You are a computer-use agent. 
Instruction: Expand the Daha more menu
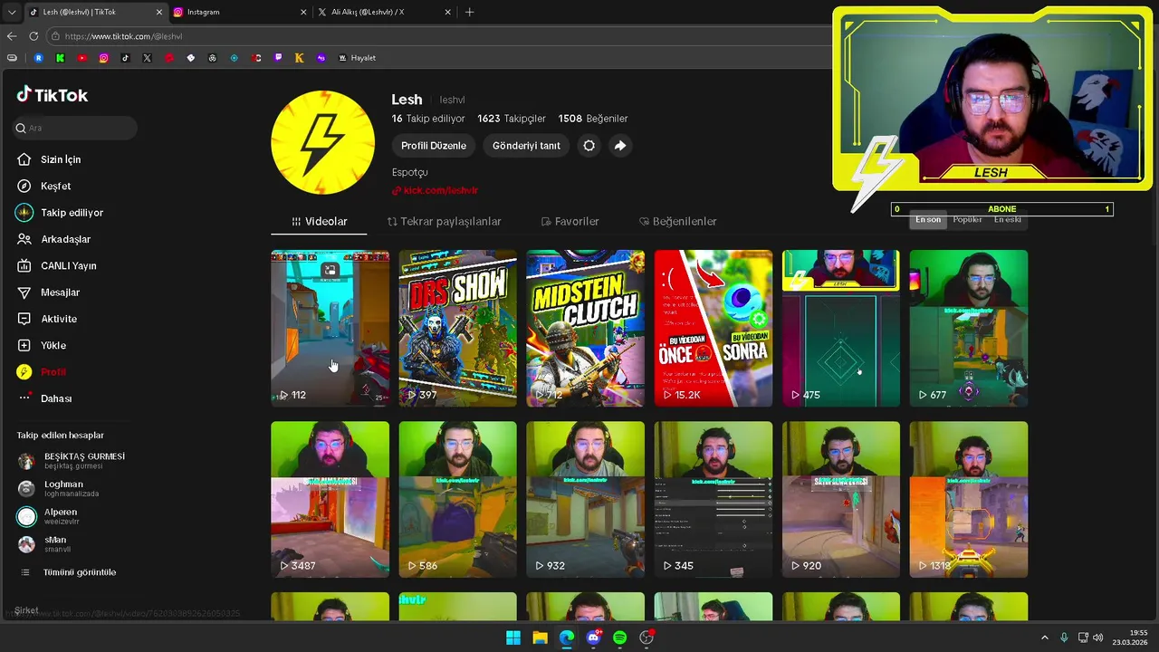pos(44,398)
